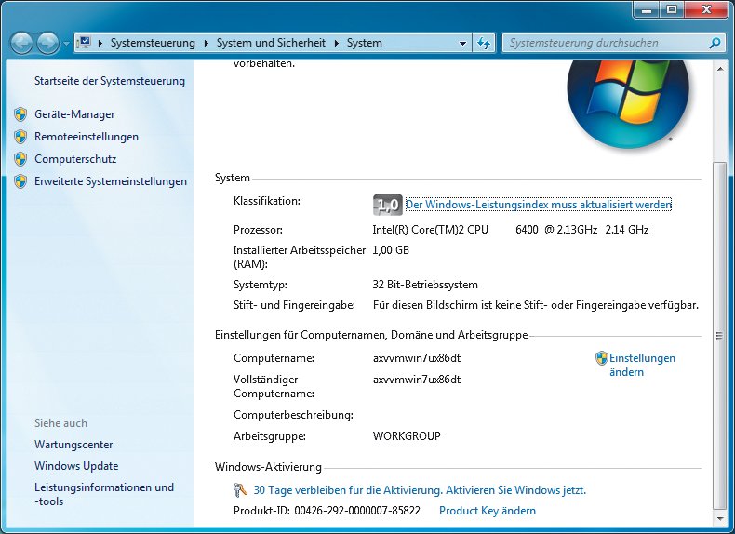Screen dimensions: 735x534
Task: Click the Forward navigation arrow
Action: pyautogui.click(x=47, y=43)
